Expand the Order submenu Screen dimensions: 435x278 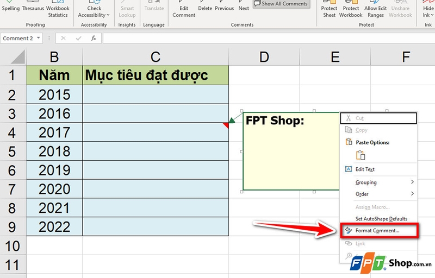378,194
